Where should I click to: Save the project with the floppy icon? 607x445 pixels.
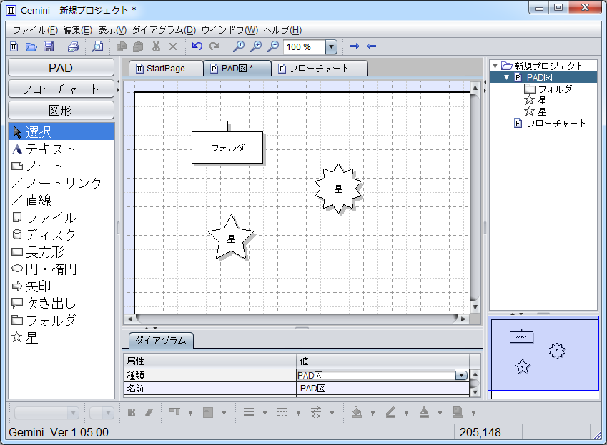tap(49, 46)
